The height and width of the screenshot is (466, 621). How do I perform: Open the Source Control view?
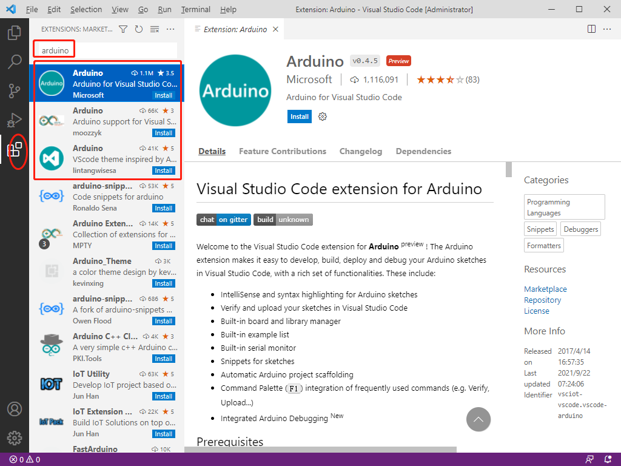pos(15,90)
